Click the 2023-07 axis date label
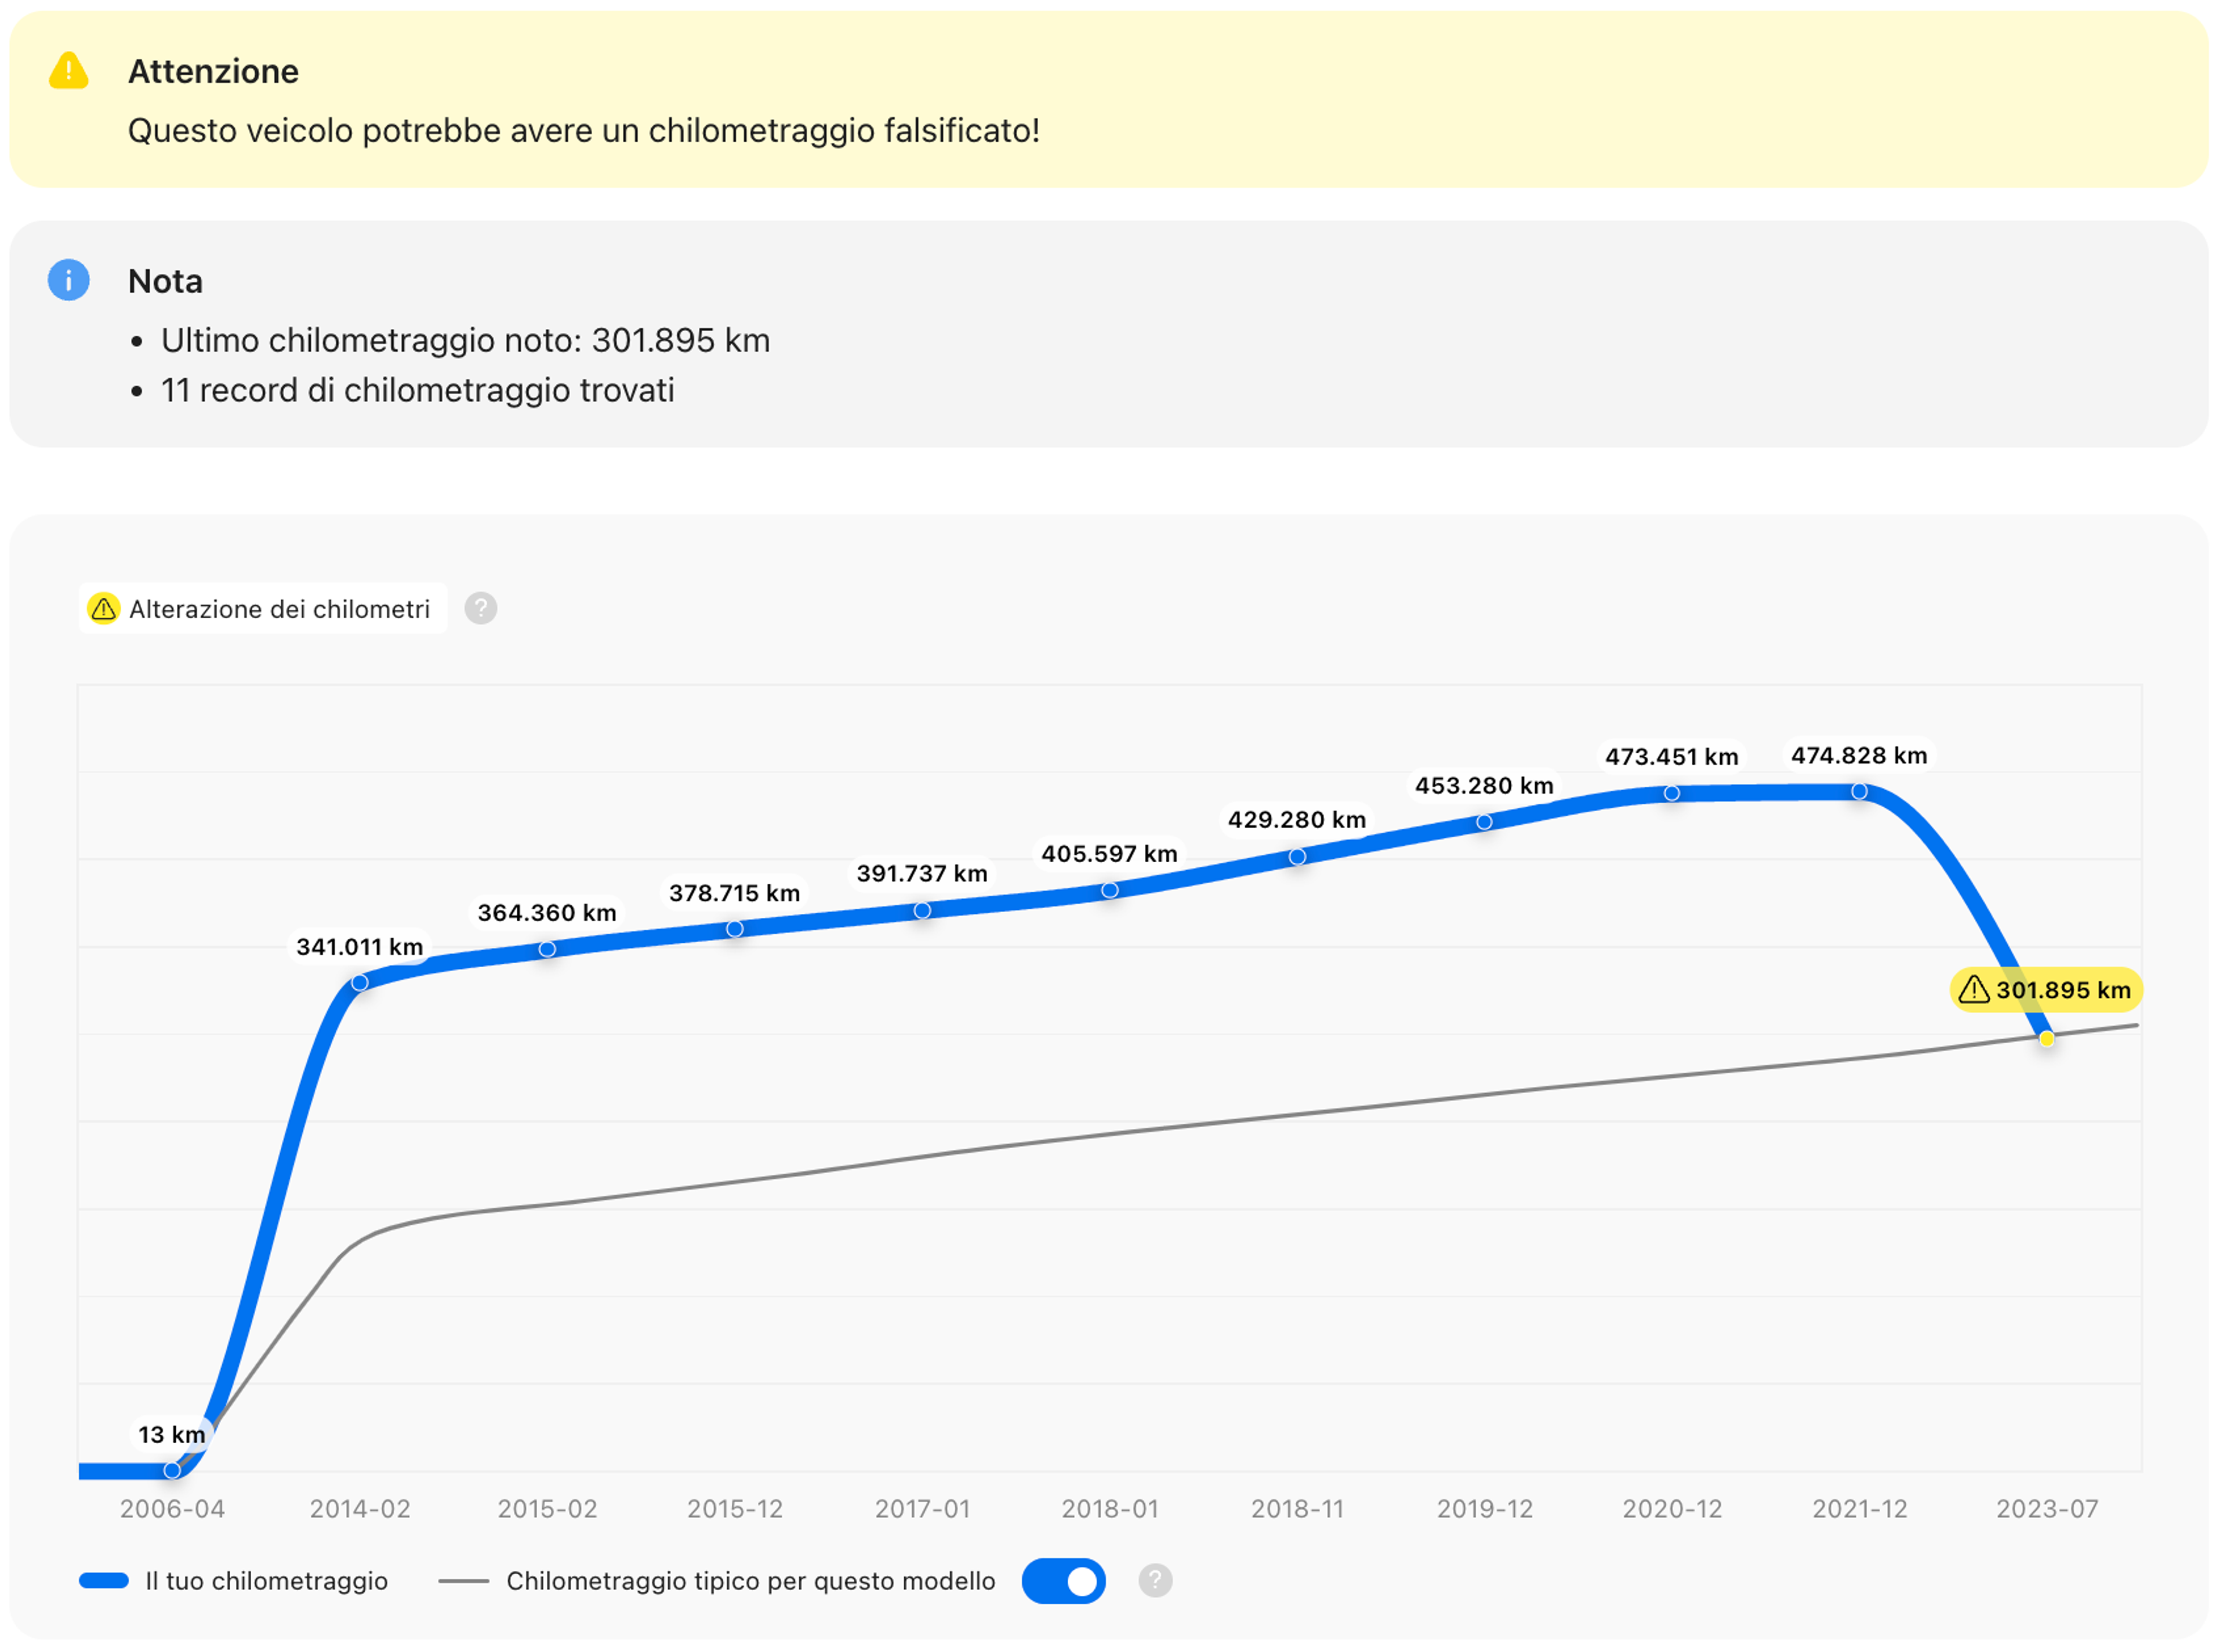Image resolution: width=2227 pixels, height=1652 pixels. 2048,1509
